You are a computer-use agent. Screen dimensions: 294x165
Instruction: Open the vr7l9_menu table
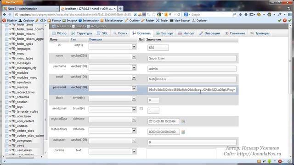pos(17,54)
